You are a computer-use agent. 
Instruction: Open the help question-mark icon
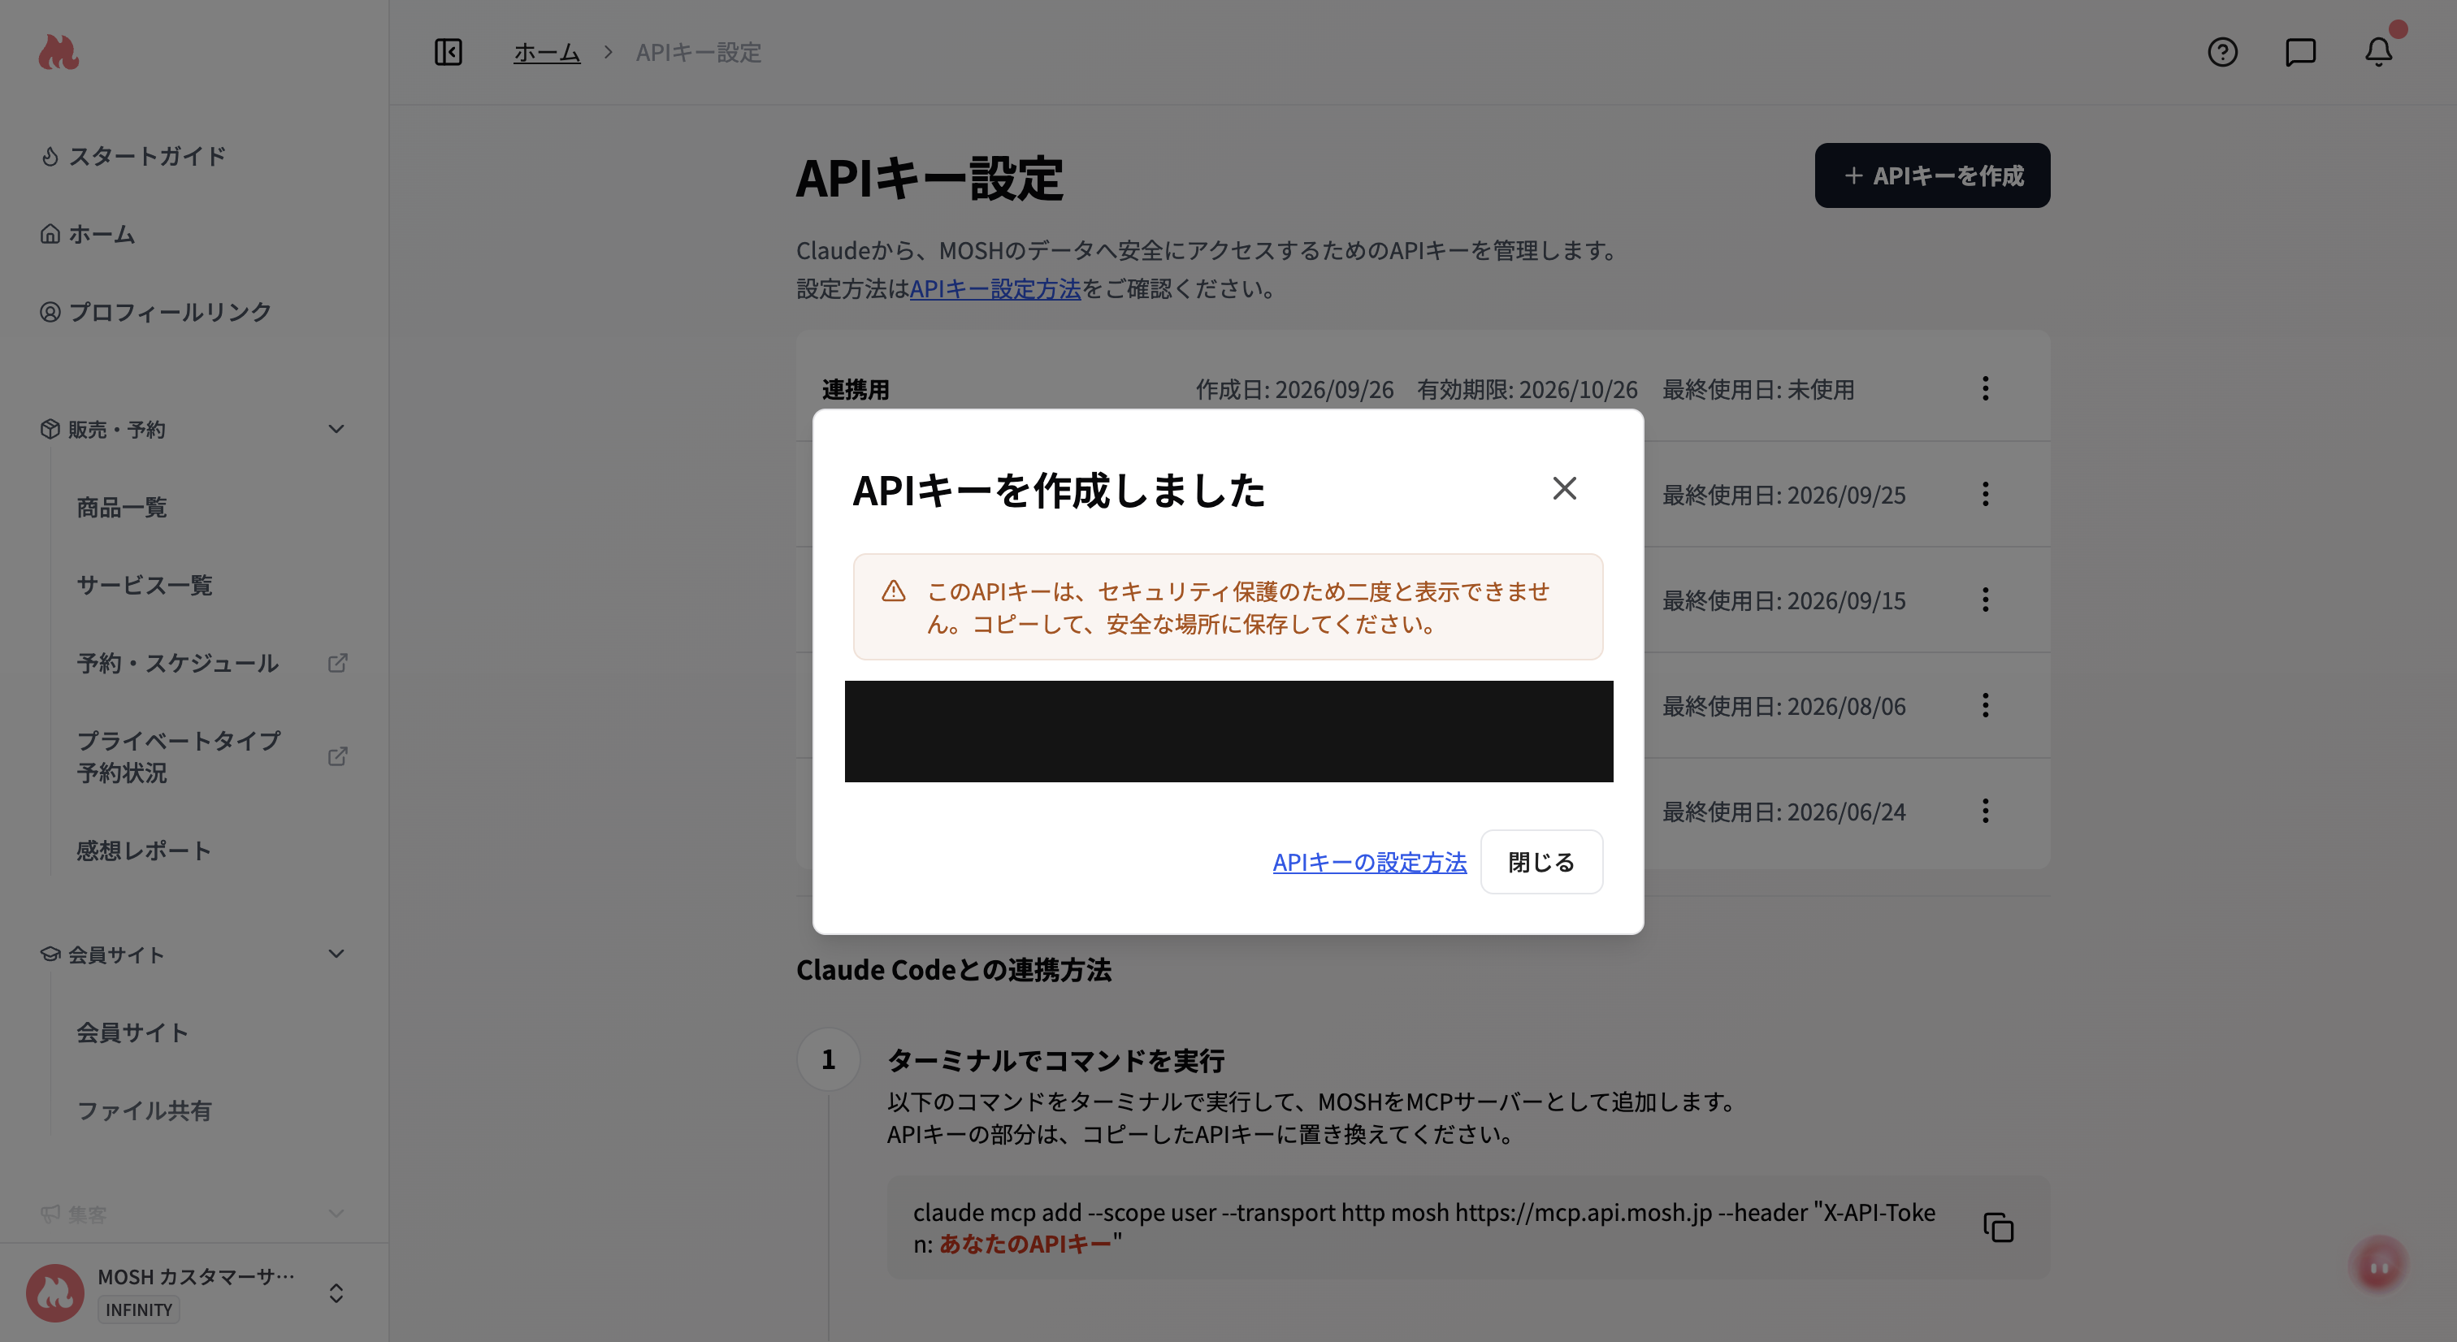pos(2222,51)
